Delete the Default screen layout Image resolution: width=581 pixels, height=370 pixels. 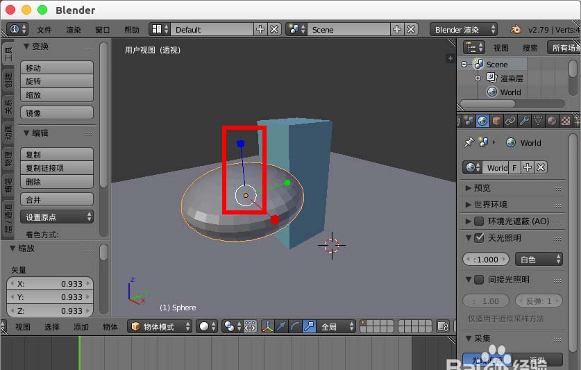274,29
